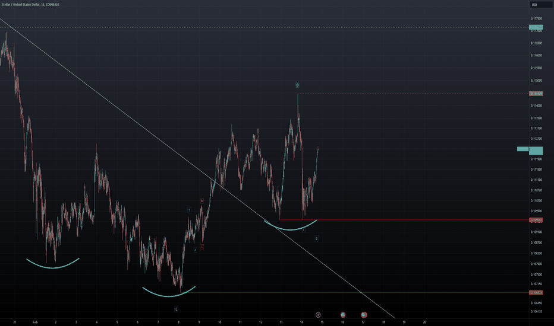
Task: Select the small wave label A
Action: pos(195,250)
